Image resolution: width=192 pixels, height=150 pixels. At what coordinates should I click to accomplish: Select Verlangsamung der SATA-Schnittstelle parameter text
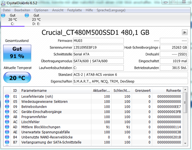(51, 142)
